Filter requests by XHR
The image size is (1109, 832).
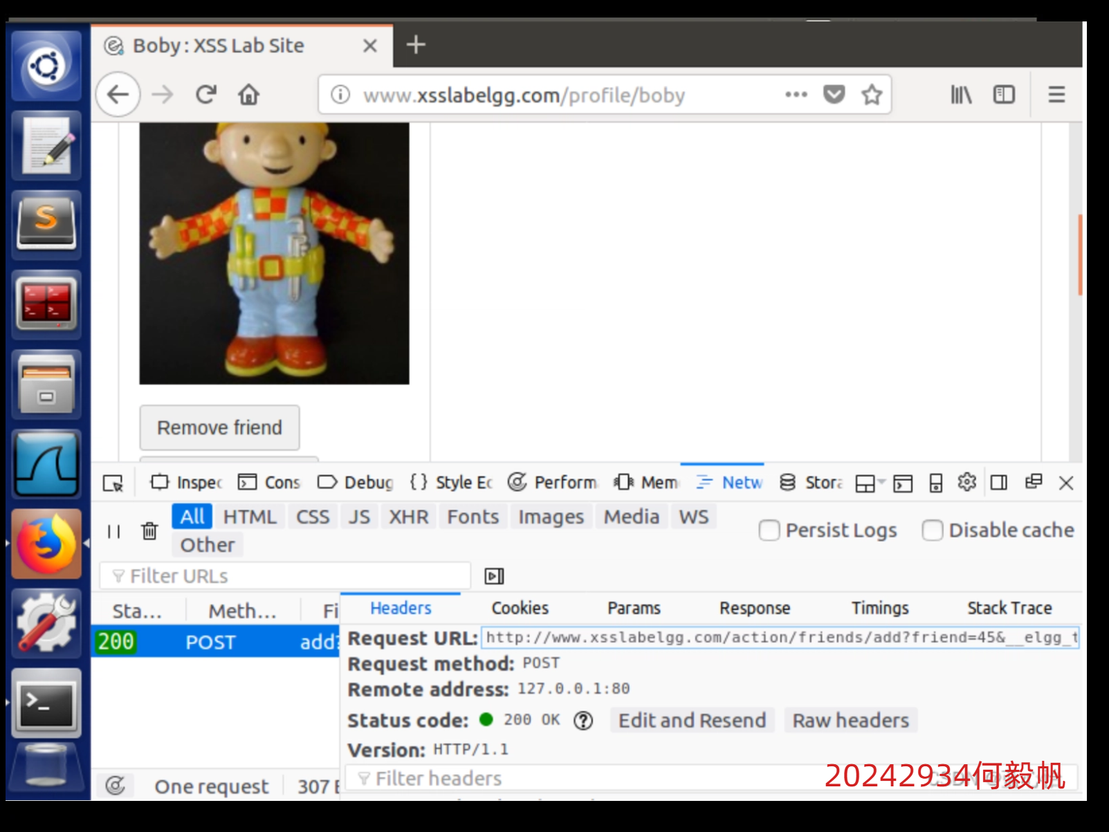point(409,517)
